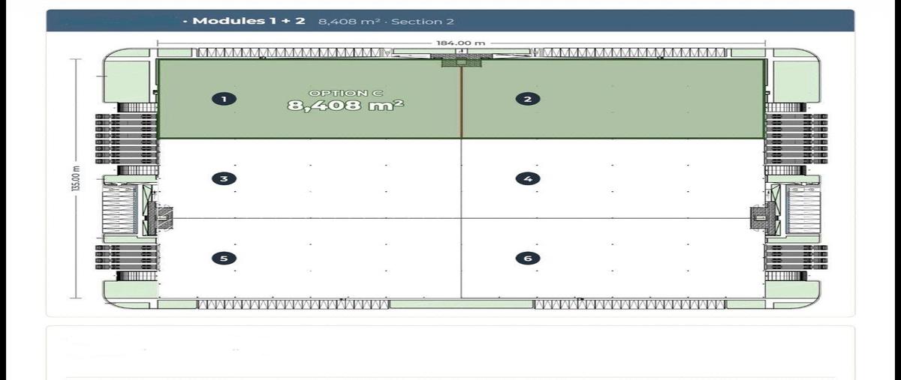Select module number 6 badge
This screenshot has width=901, height=380.
click(x=528, y=258)
